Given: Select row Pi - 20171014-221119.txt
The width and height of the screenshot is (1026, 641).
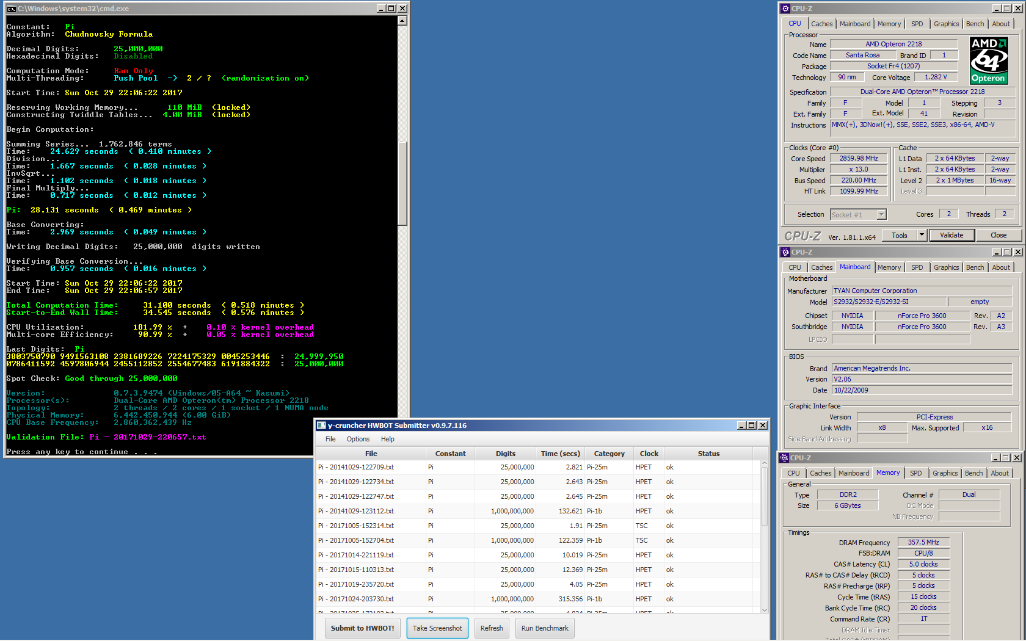Looking at the screenshot, I should [537, 555].
